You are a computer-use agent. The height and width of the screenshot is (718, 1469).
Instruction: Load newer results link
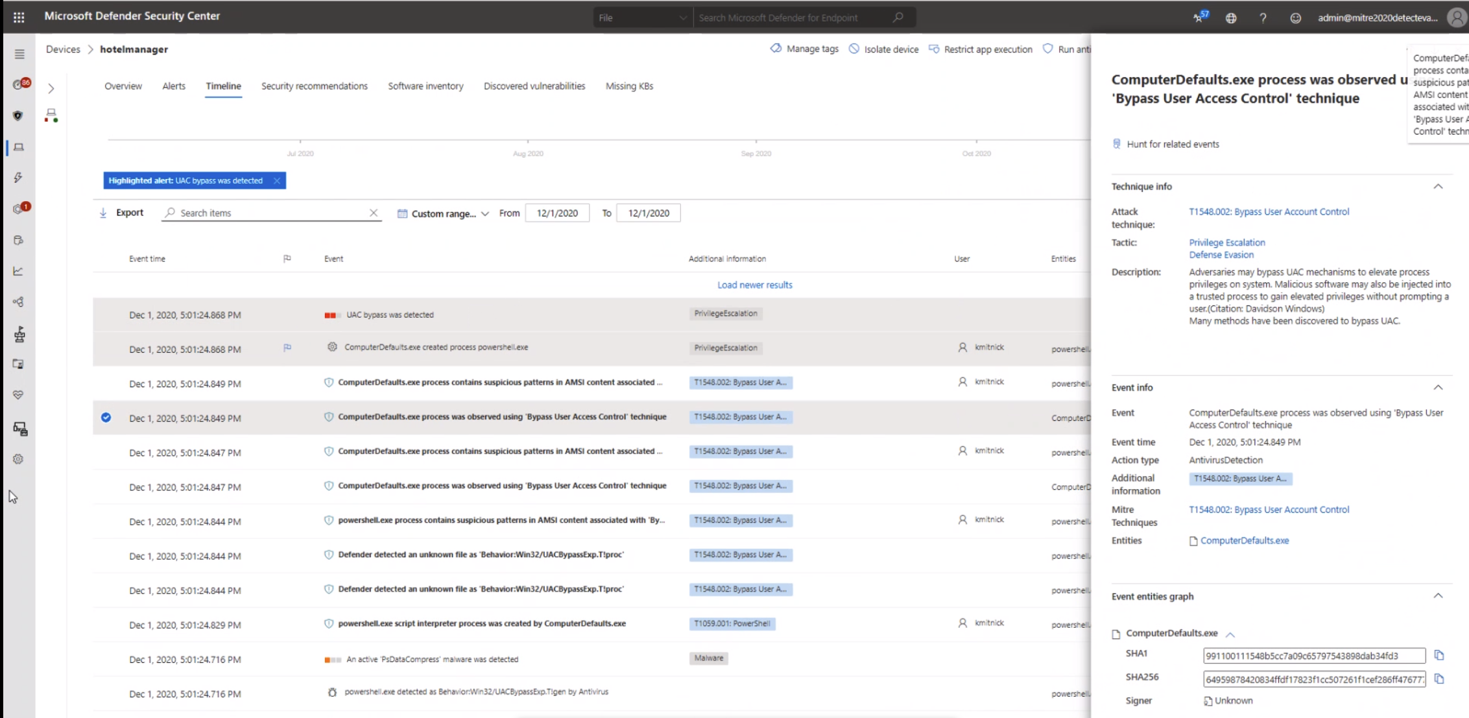click(755, 285)
